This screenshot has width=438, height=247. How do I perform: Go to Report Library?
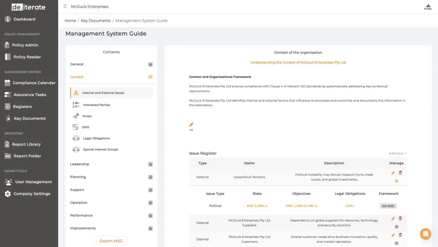tap(26, 144)
